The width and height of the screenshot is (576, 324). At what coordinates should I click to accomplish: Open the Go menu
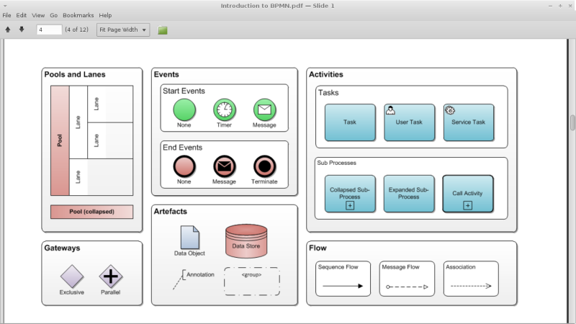[54, 15]
